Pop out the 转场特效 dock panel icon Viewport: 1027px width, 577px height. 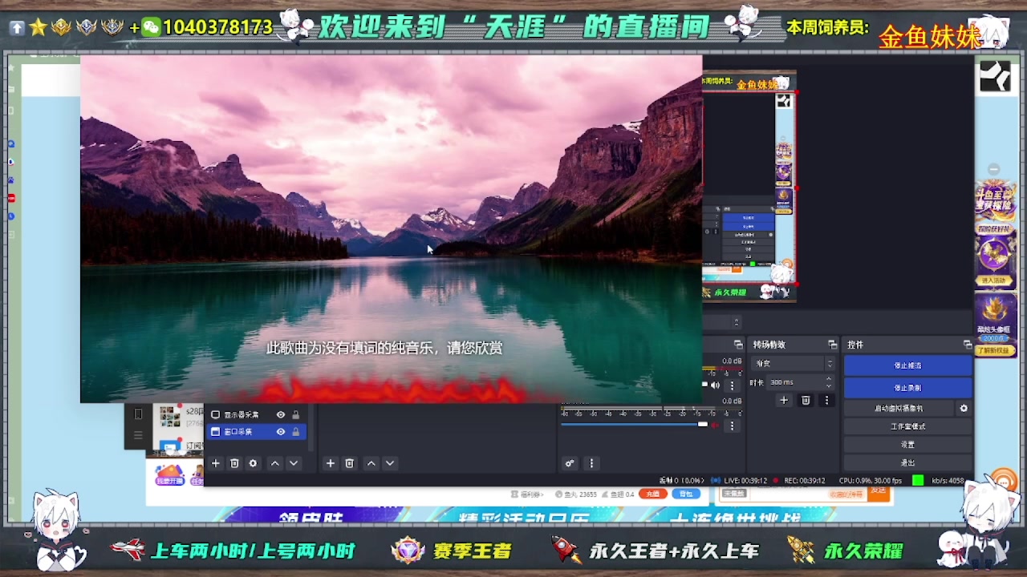click(833, 345)
